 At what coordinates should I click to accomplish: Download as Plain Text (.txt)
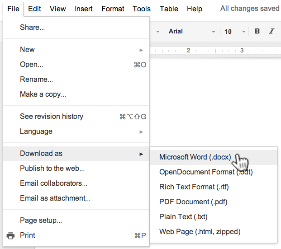tap(183, 216)
